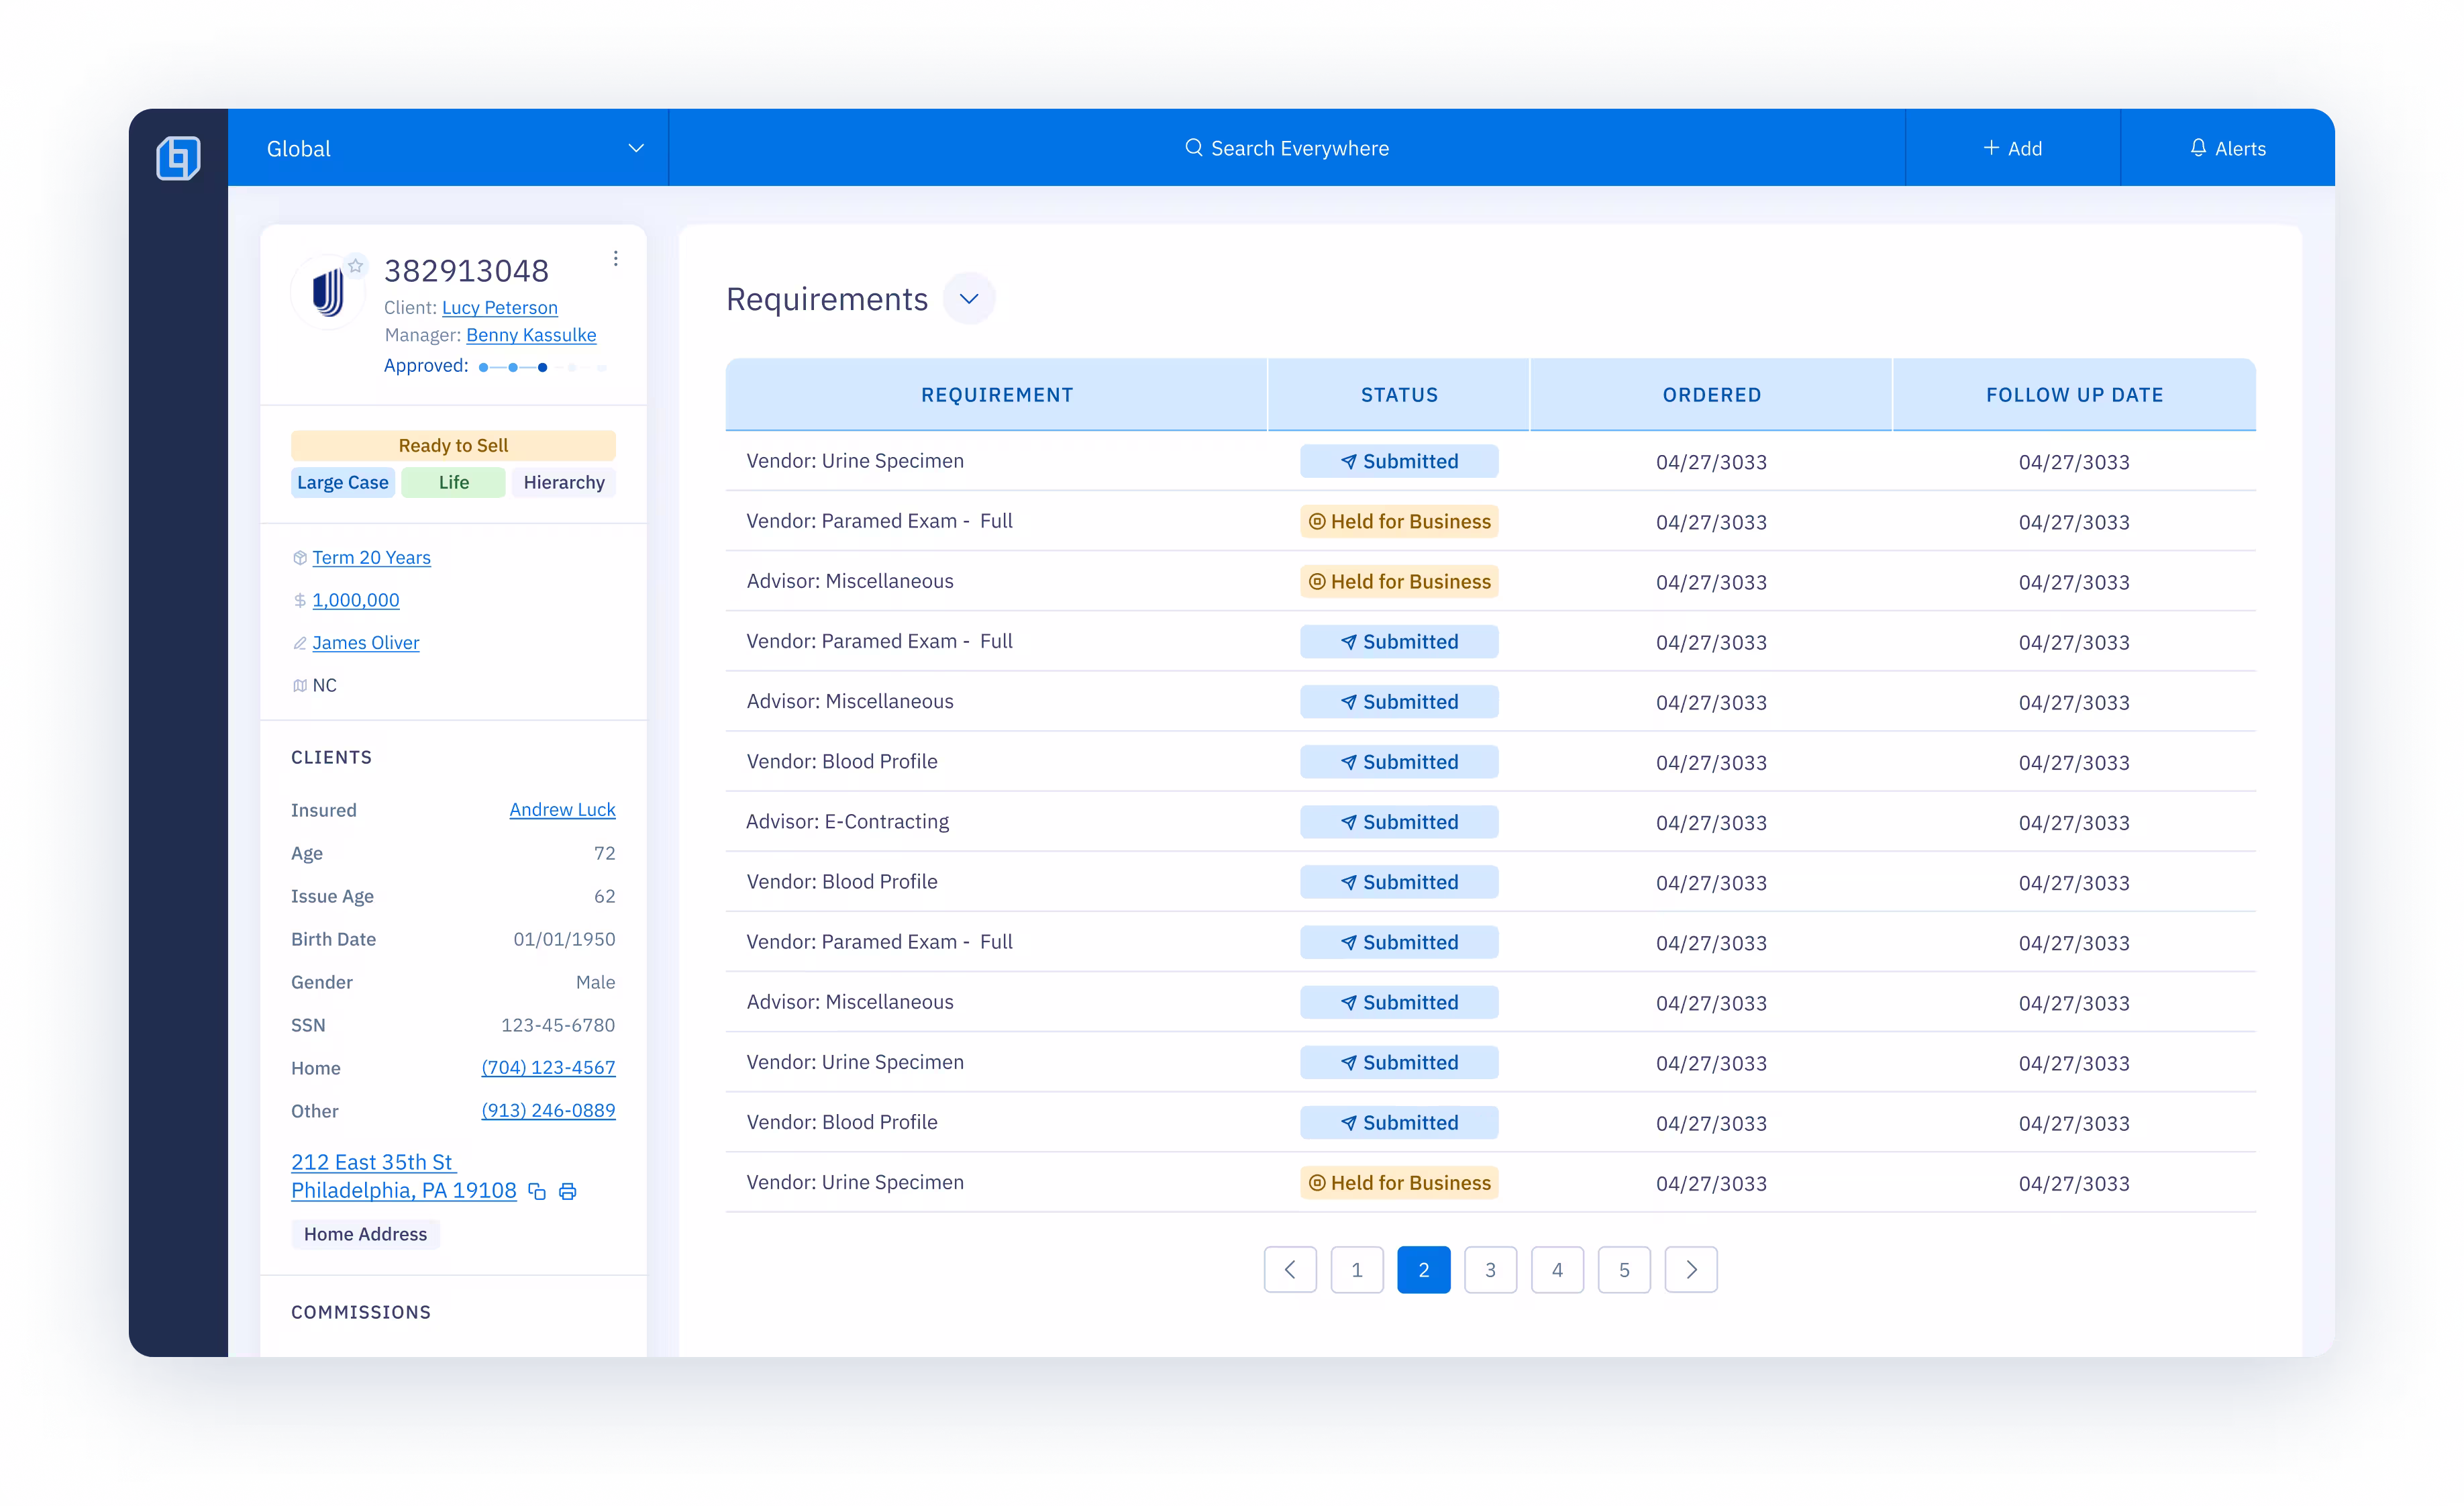Go to previous page arrow
The image size is (2464, 1506).
point(1290,1270)
